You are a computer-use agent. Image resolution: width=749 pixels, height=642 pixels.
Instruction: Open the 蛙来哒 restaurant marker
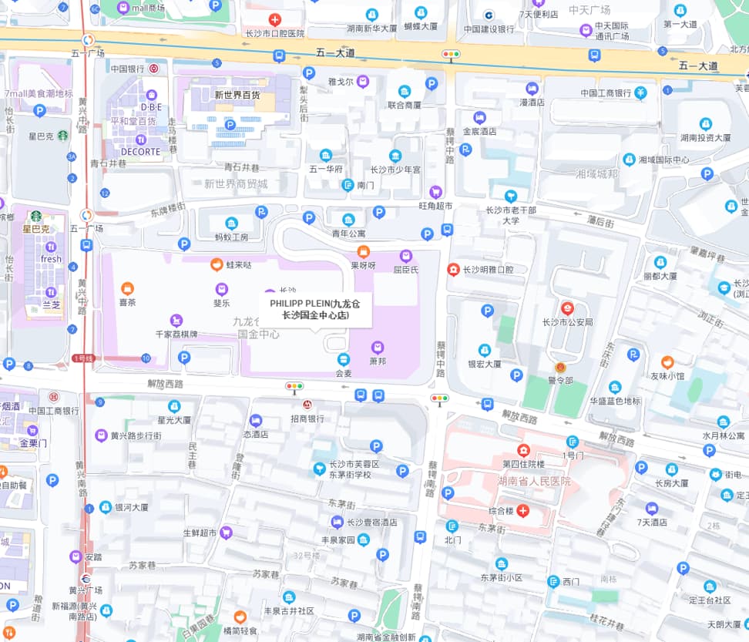coord(217,264)
